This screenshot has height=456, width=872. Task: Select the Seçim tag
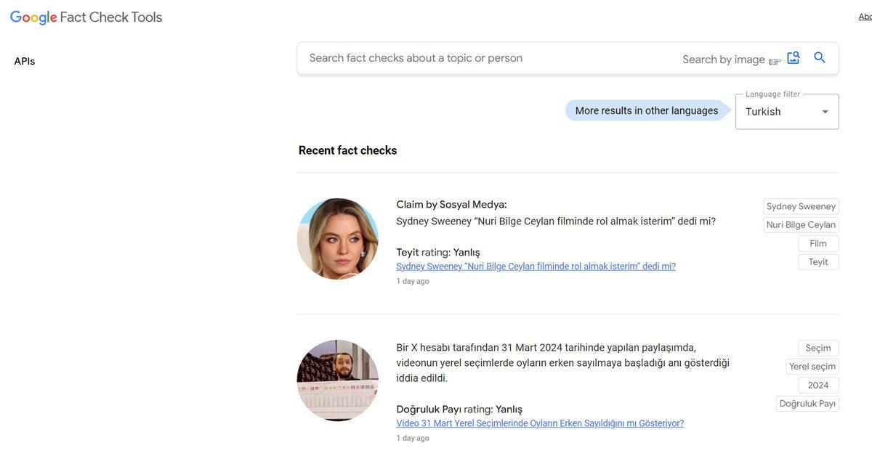[x=818, y=349]
